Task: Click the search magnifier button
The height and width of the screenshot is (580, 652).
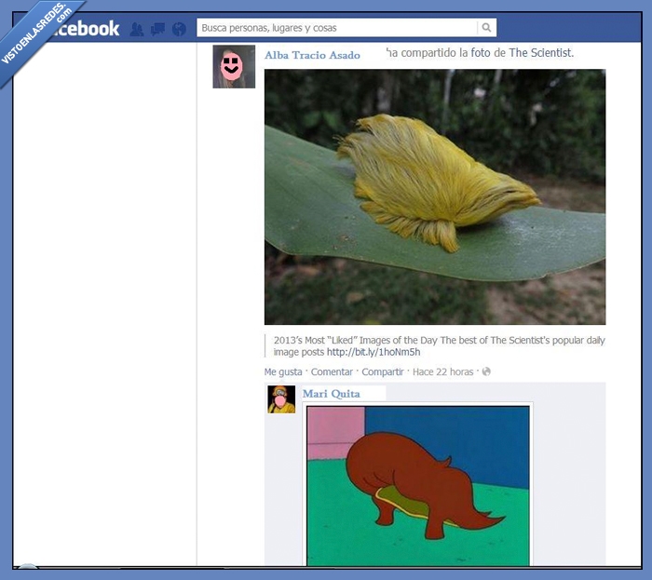Action: tap(486, 28)
